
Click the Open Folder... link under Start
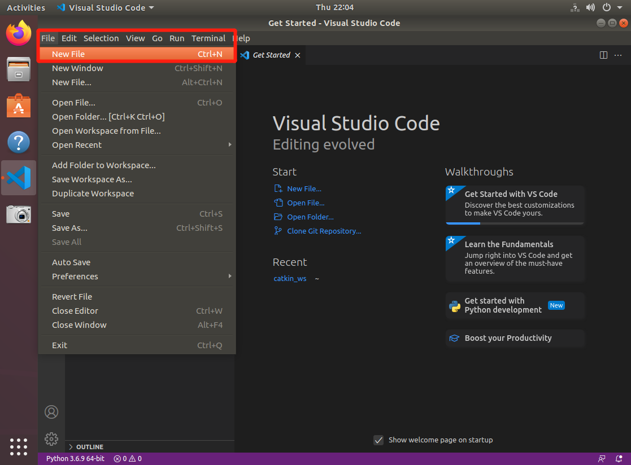click(x=310, y=217)
